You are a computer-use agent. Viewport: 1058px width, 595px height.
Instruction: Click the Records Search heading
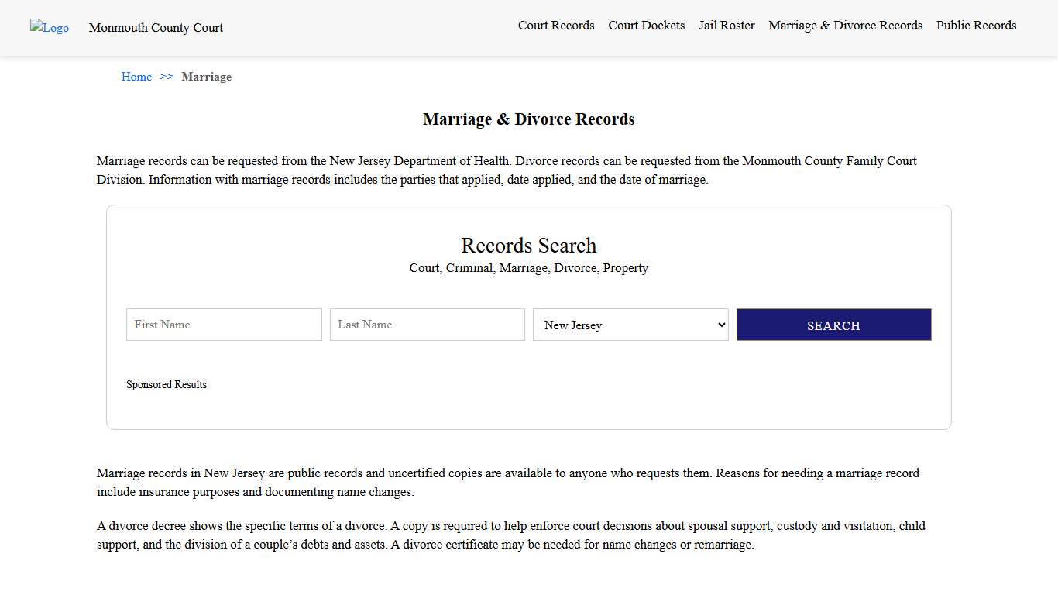(x=528, y=245)
